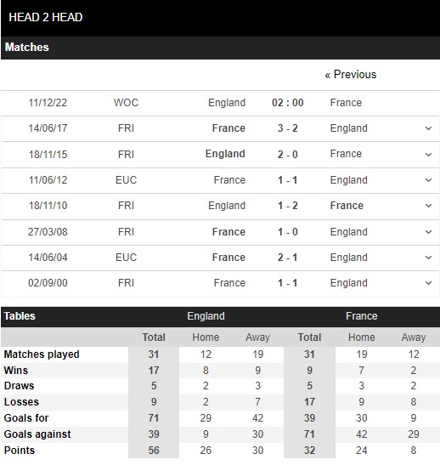Expand the 11/06/12 EUC match details
Image resolution: width=440 pixels, height=465 pixels.
[428, 180]
